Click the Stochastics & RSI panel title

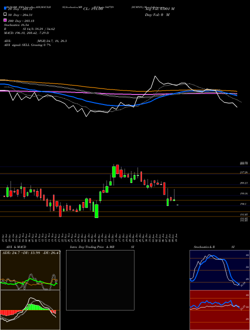click(214, 247)
